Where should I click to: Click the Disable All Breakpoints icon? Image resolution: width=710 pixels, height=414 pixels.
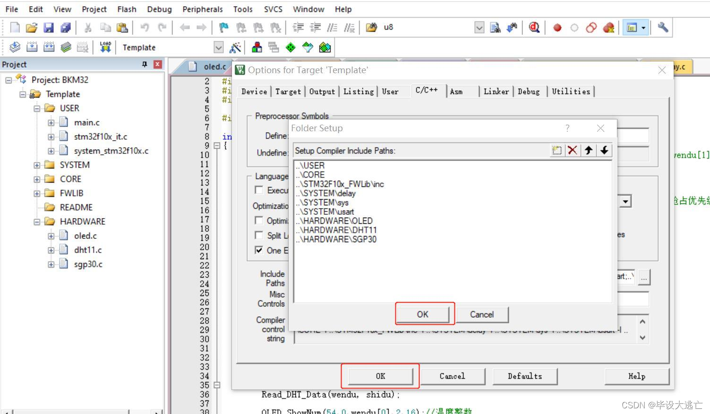[x=591, y=27]
